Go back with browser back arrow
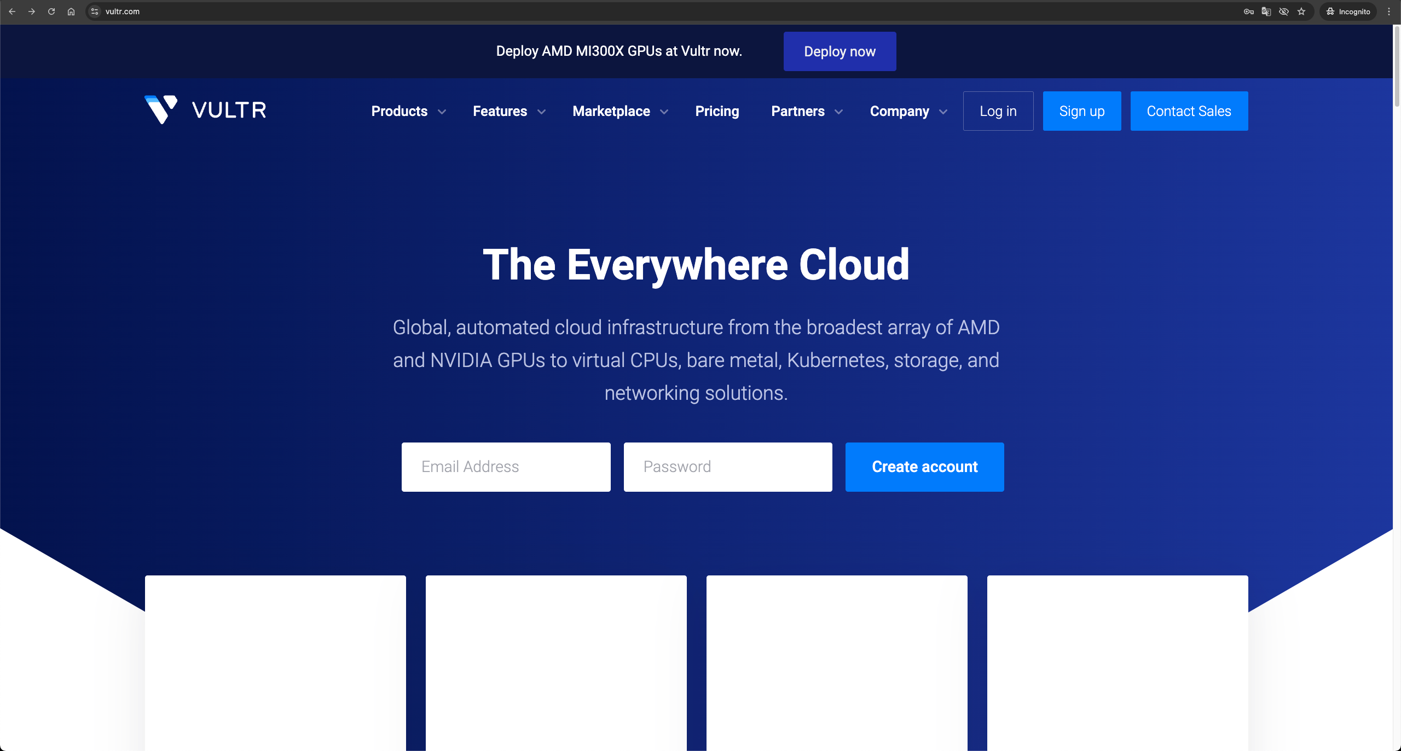 pyautogui.click(x=12, y=11)
